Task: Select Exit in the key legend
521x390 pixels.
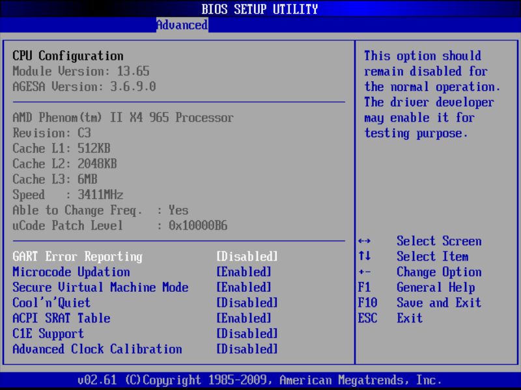Action: point(409,318)
